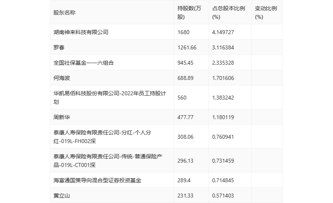This screenshot has width=333, height=203.
Task: Click the percentage 0.714845
Action: point(223,180)
